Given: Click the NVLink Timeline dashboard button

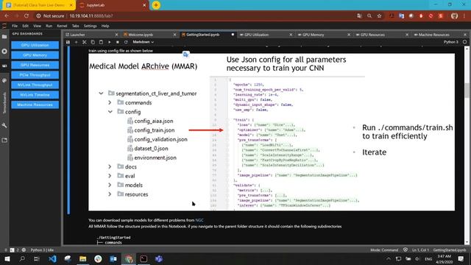Looking at the screenshot, I should click(35, 95).
